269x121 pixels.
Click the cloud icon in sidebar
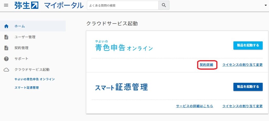pos(7,70)
